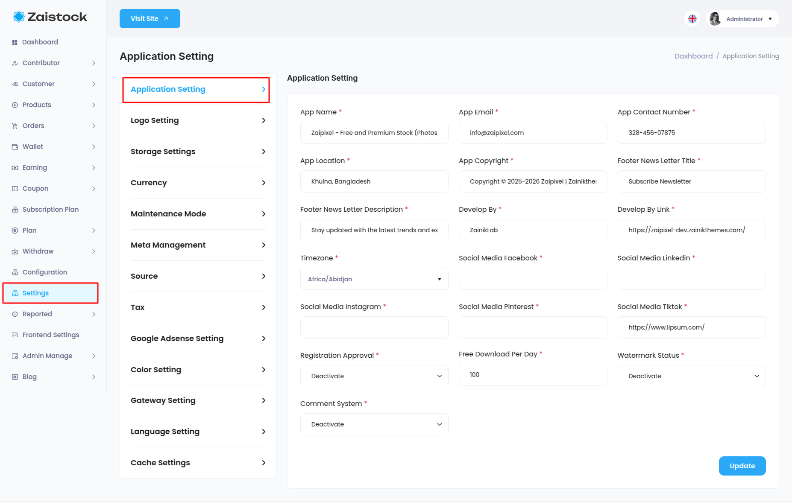Click the Contributor icon in sidebar
Image resolution: width=792 pixels, height=502 pixels.
coord(15,63)
